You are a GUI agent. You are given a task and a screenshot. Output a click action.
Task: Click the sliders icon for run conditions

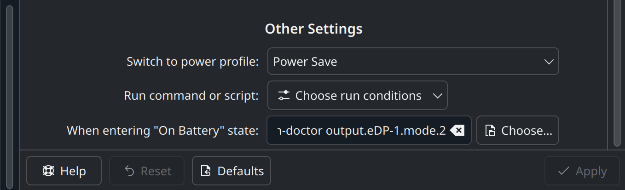tap(284, 96)
